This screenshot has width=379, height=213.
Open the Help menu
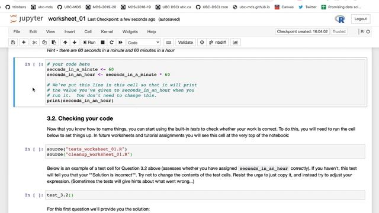(x=152, y=31)
